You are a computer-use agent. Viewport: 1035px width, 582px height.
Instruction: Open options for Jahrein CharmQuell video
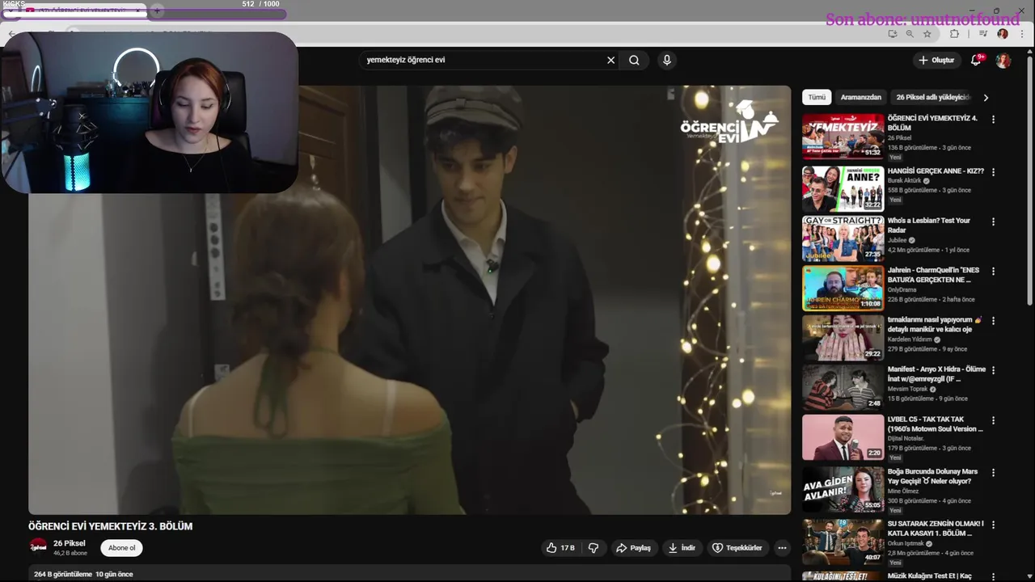[x=994, y=271]
